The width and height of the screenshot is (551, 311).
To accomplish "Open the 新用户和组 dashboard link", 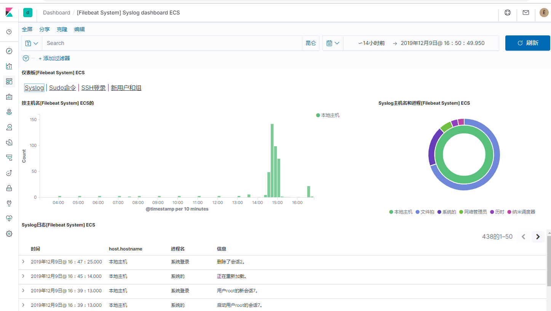I will [126, 88].
